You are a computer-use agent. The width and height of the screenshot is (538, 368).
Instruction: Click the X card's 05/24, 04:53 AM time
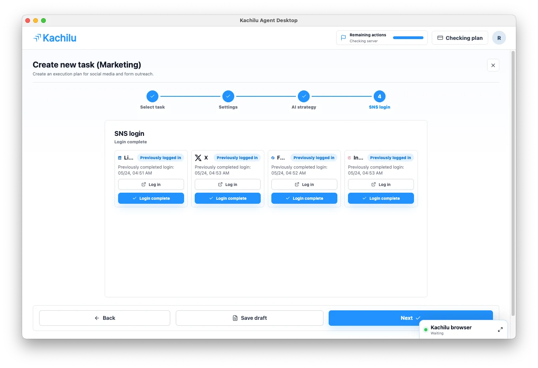tap(212, 173)
